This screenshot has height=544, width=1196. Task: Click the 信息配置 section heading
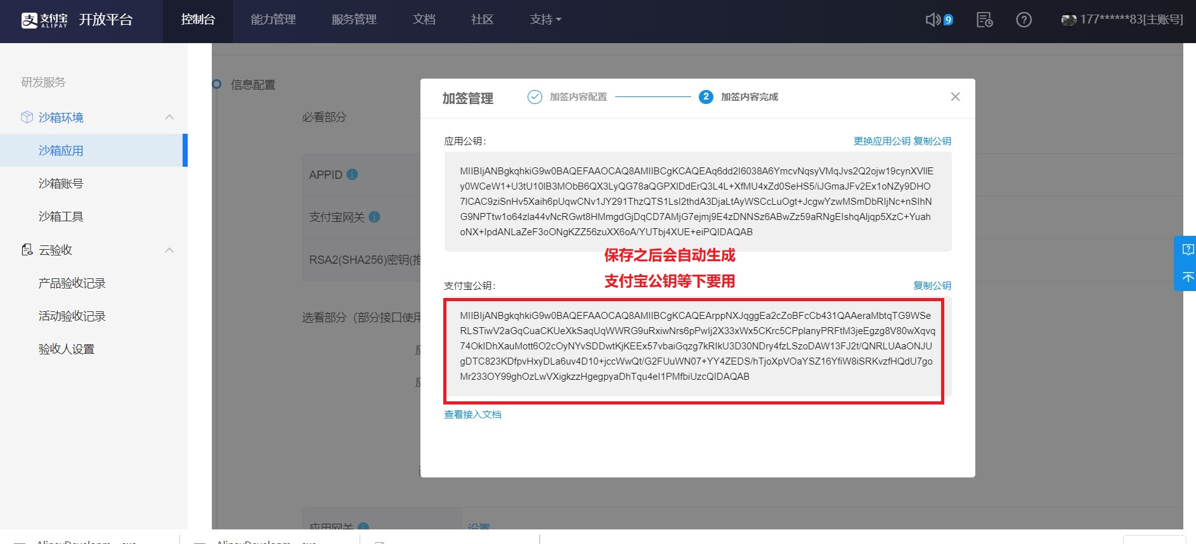[253, 85]
